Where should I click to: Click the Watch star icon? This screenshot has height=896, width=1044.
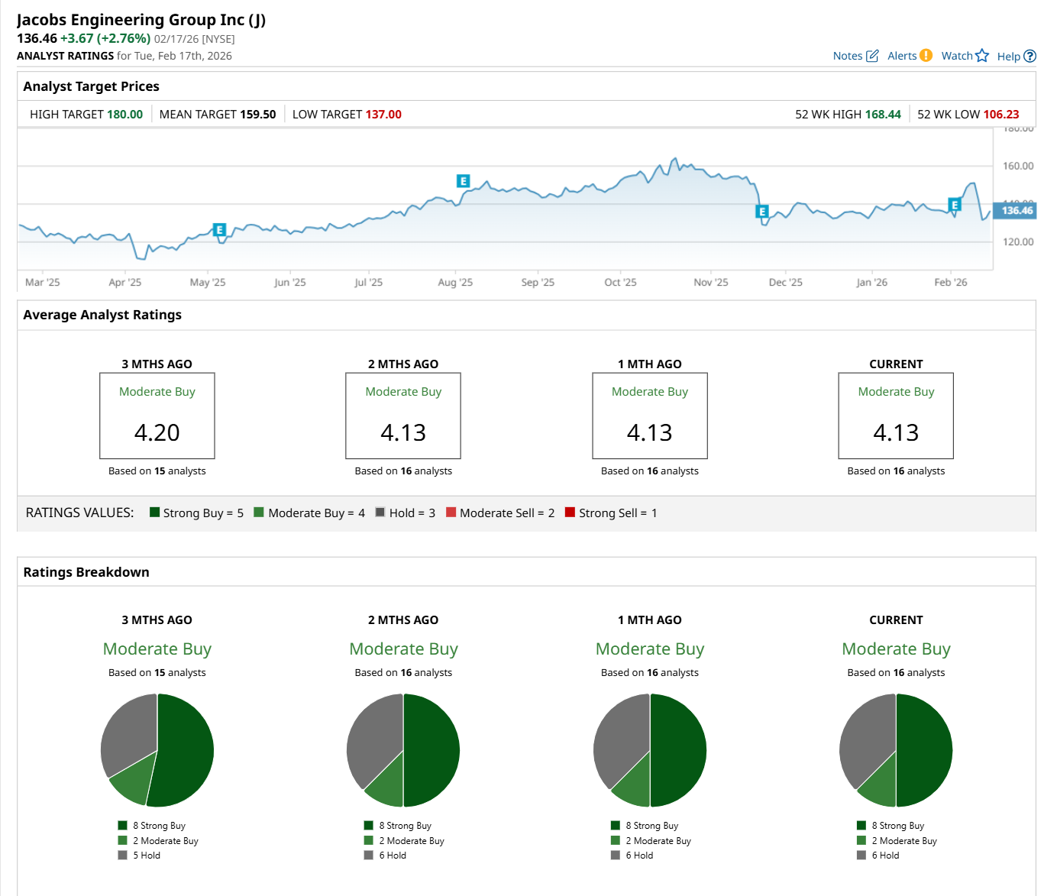click(x=982, y=56)
